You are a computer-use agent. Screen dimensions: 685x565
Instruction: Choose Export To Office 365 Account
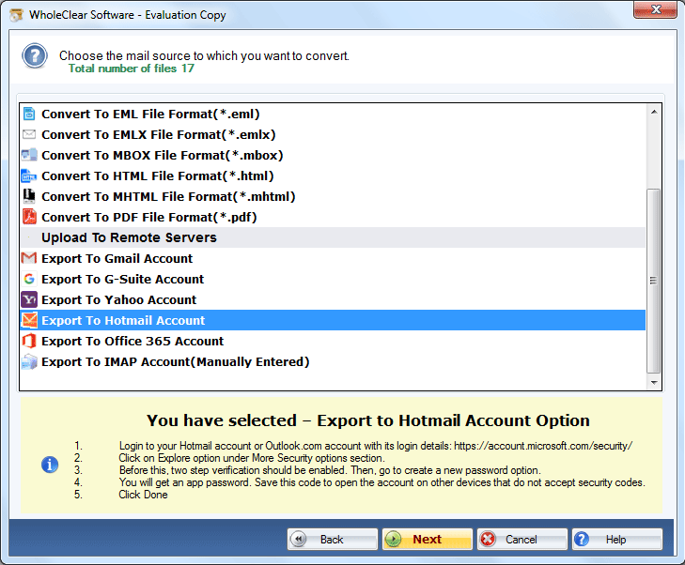[333, 341]
